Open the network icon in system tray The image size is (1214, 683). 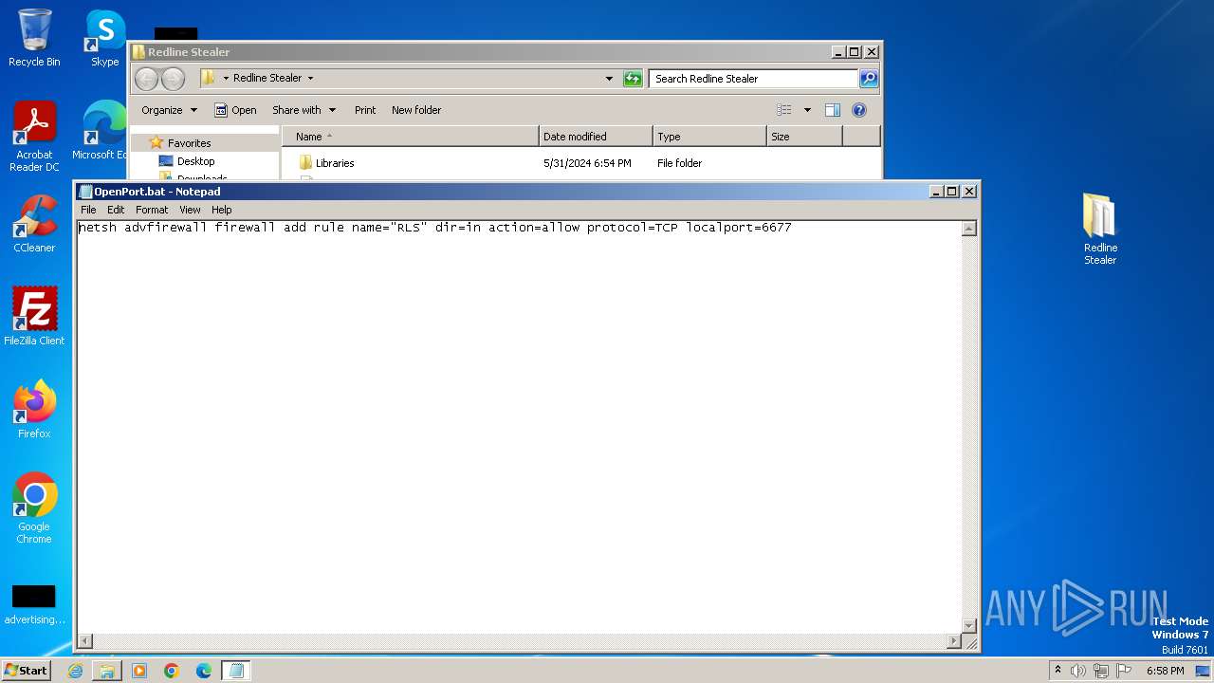point(1101,671)
